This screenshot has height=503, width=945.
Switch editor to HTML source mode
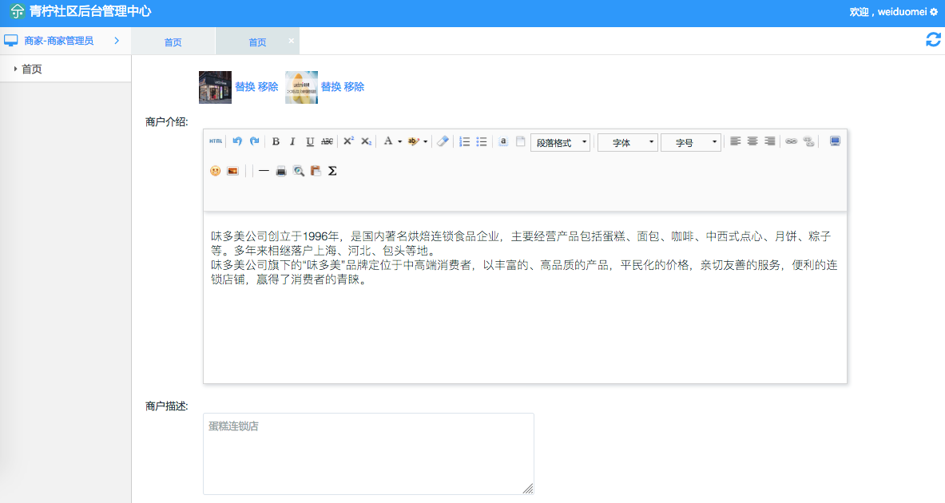coord(216,141)
